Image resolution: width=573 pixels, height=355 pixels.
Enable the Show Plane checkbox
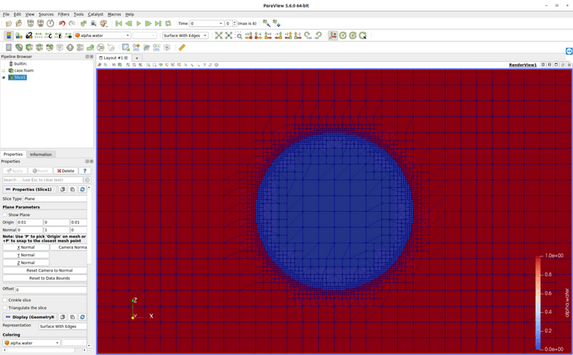click(5, 215)
